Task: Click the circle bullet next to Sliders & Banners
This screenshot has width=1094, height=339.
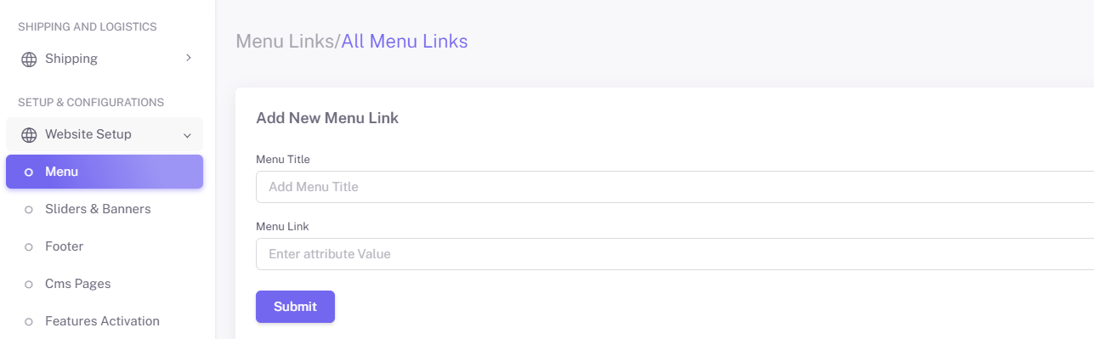Action: 28,209
